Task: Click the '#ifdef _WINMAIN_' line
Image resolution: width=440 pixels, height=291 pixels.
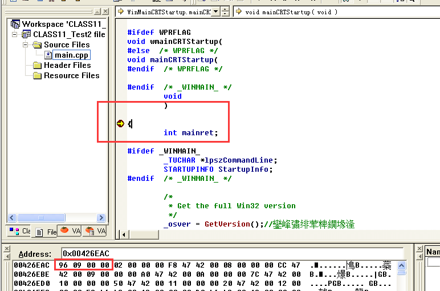Action: (x=164, y=151)
